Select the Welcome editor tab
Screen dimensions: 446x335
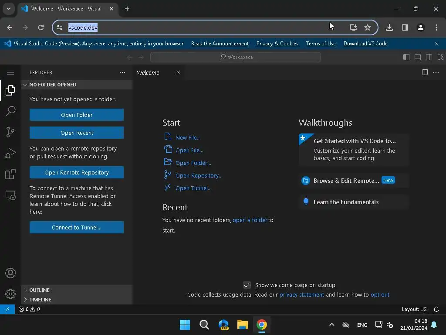[148, 73]
